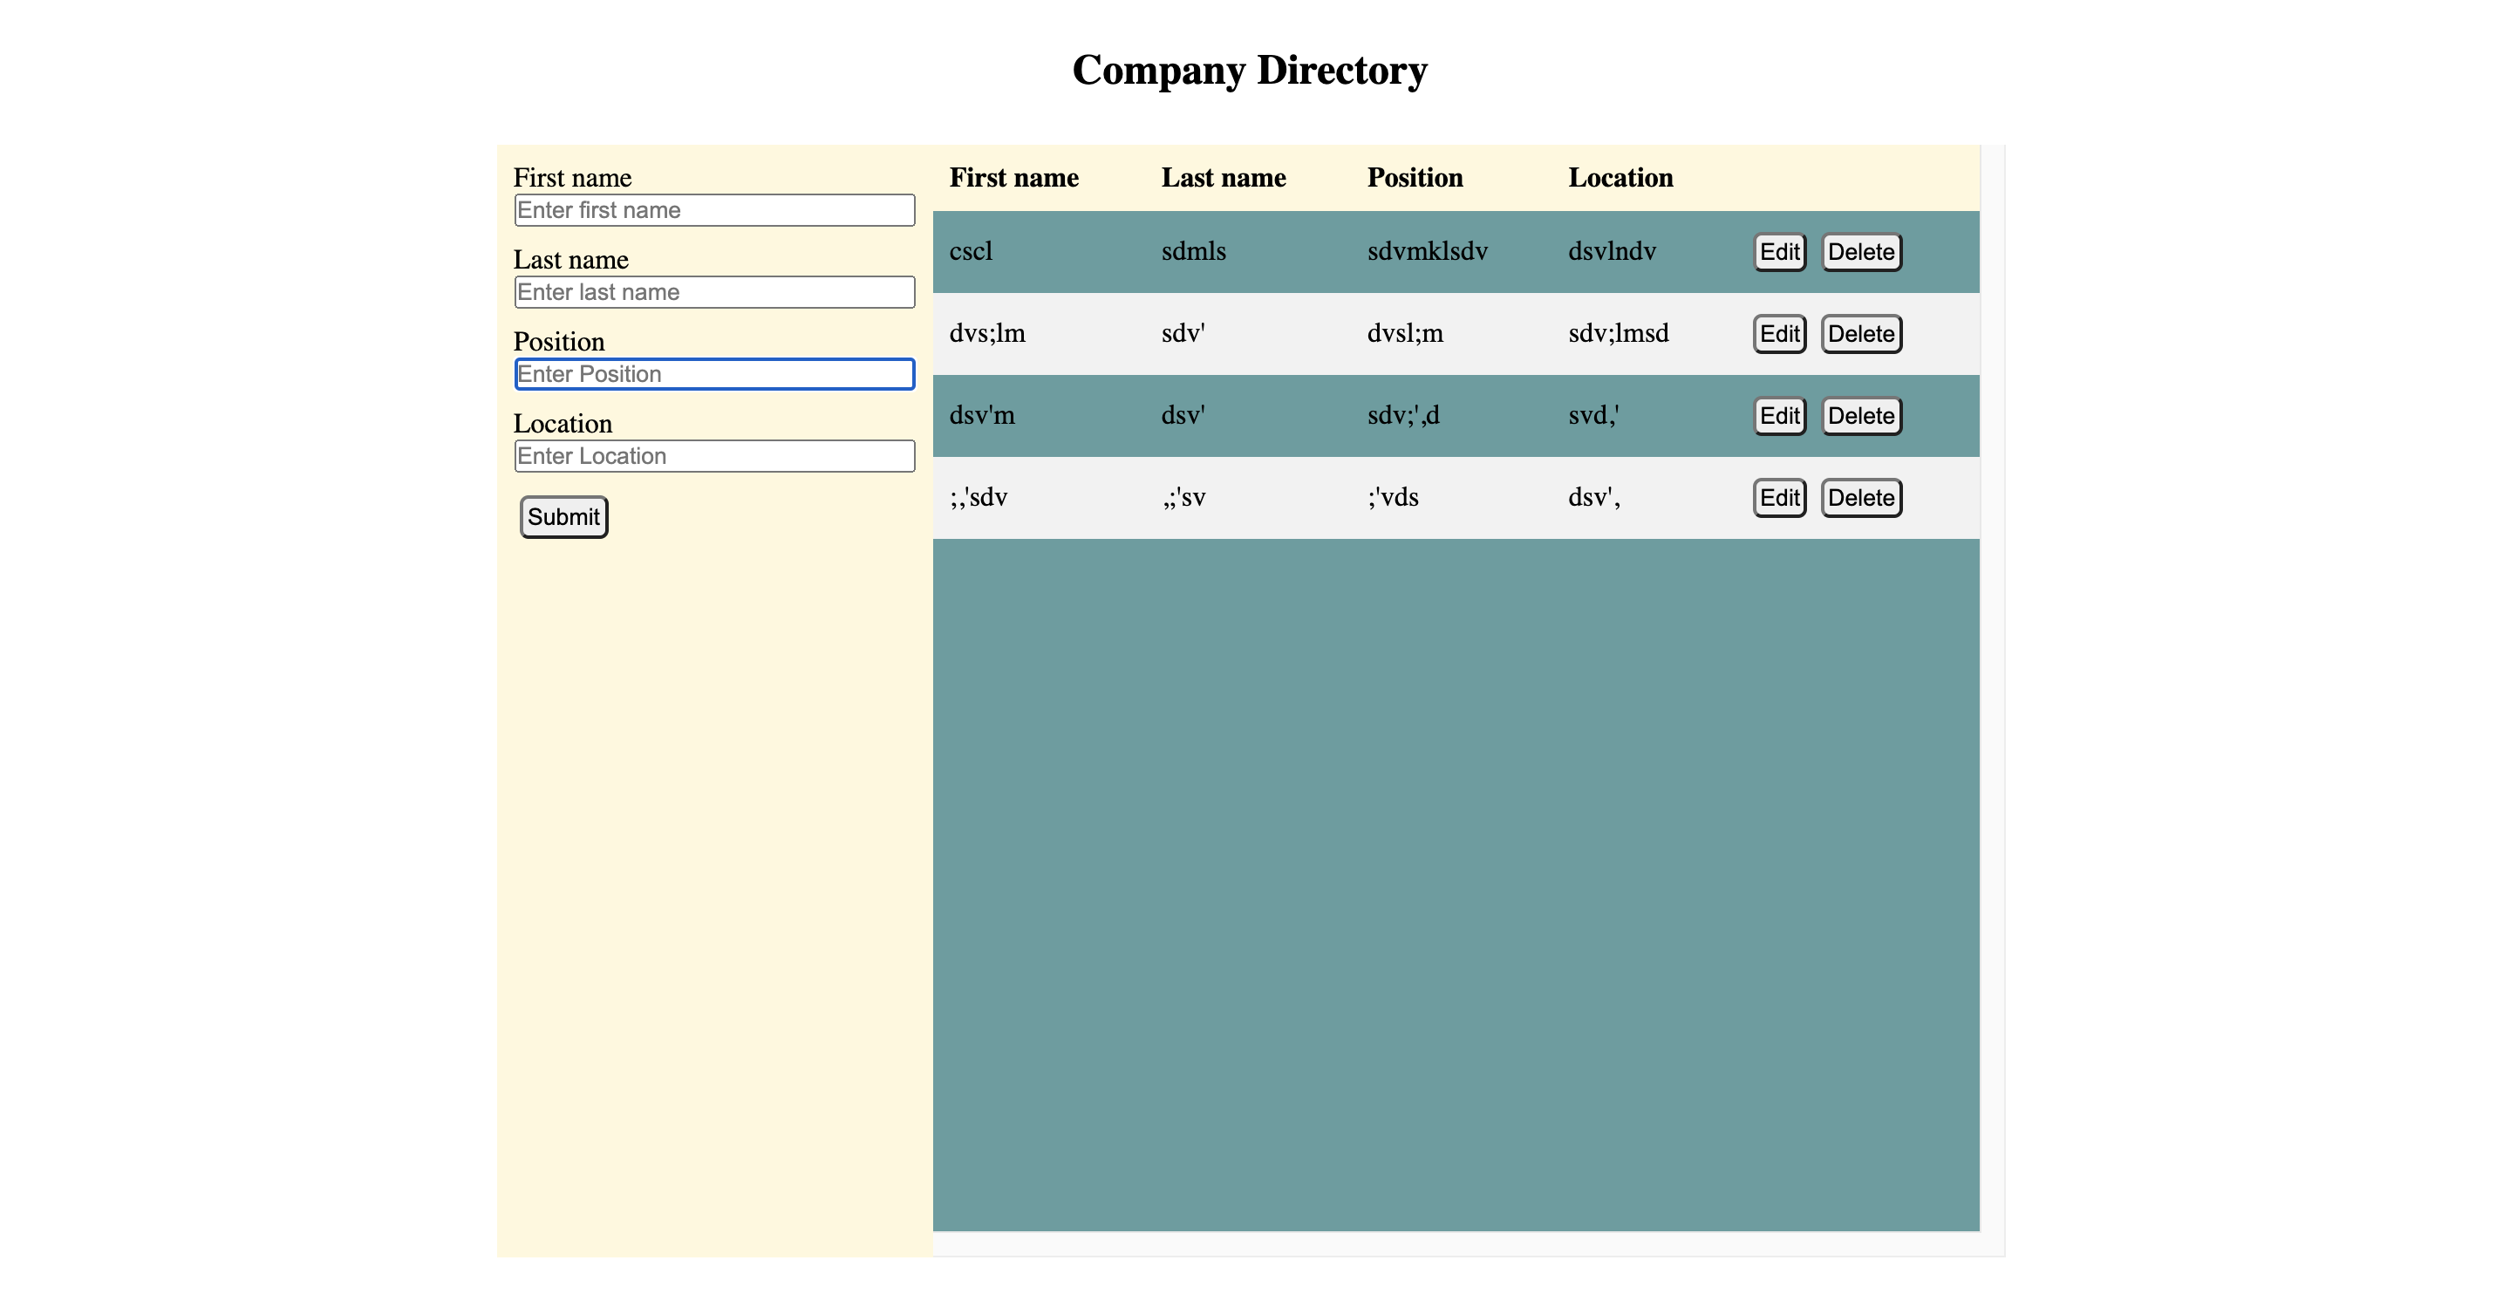The height and width of the screenshot is (1308, 2496).
Task: Click the Enter Position input
Action: (714, 374)
